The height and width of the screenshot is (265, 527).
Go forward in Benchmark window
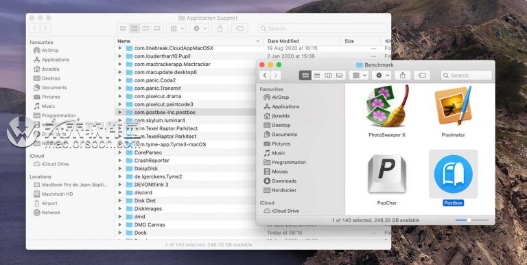pyautogui.click(x=276, y=76)
